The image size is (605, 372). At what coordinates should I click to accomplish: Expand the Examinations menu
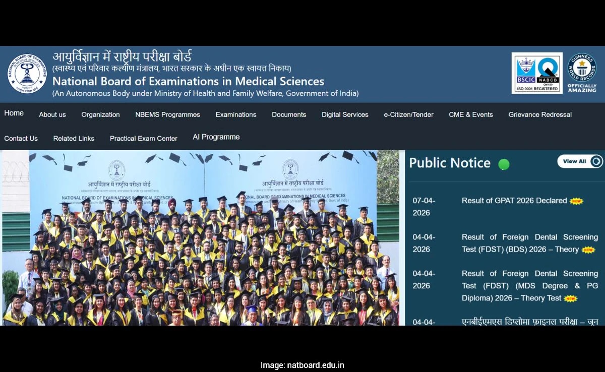(x=236, y=115)
